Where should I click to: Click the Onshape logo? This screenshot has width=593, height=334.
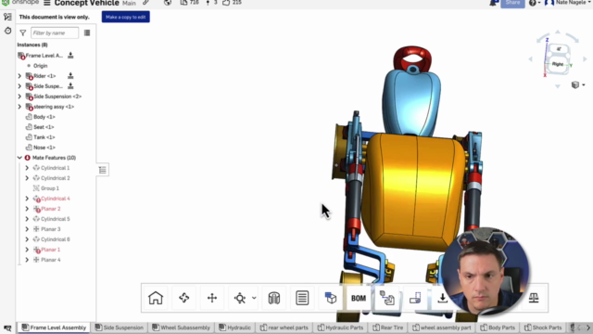point(20,3)
